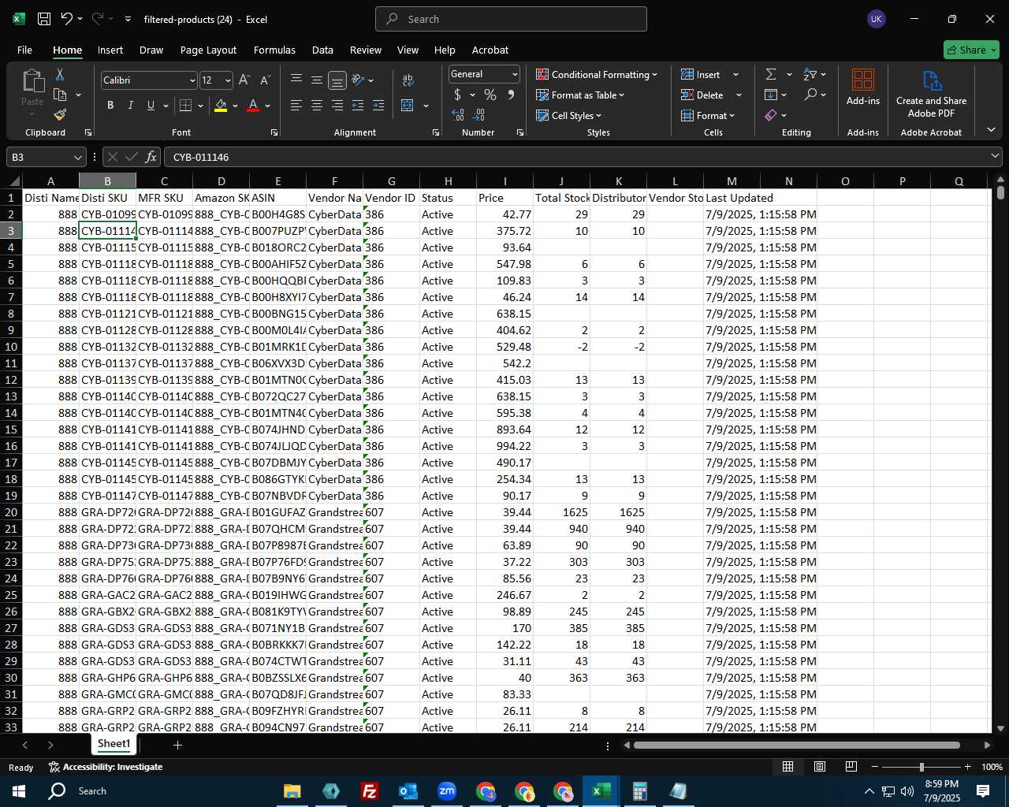Image resolution: width=1009 pixels, height=807 pixels.
Task: Switch to the Page Layout tab
Action: coord(208,50)
